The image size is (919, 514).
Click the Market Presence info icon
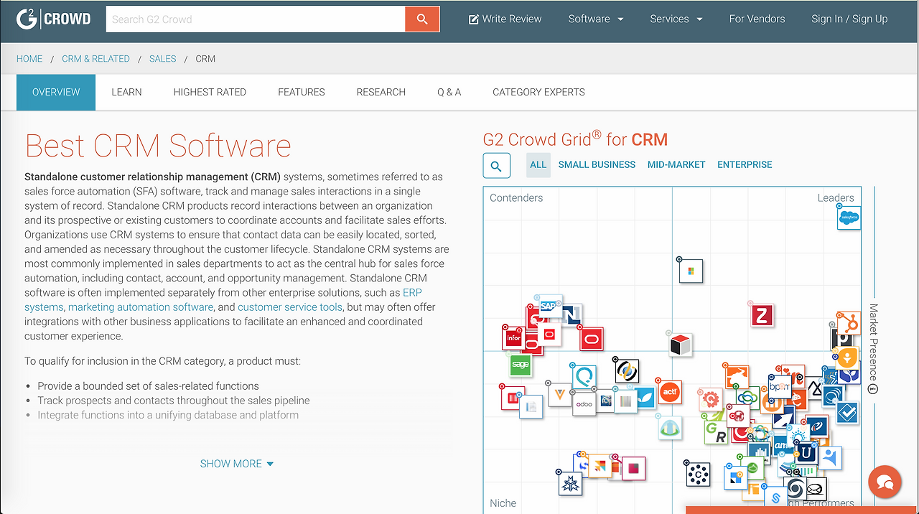pos(873,389)
